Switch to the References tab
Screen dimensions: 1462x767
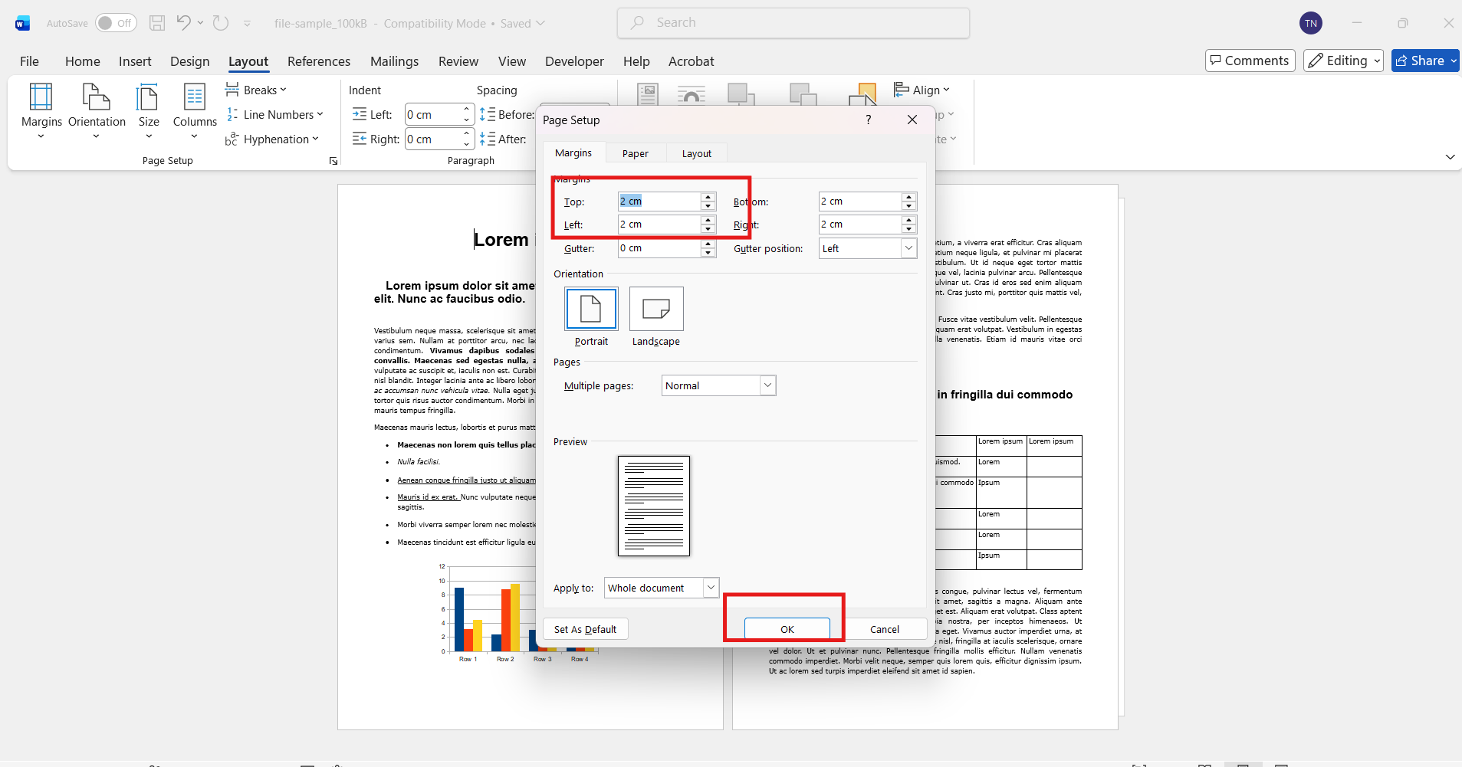click(319, 61)
